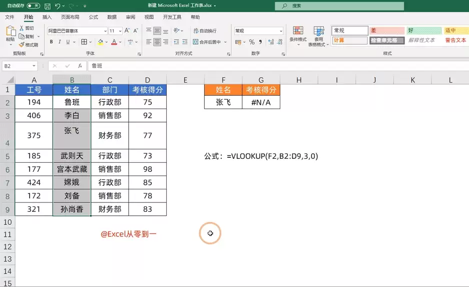Click the Cut scissors icon
The width and height of the screenshot is (469, 287).
click(22, 28)
